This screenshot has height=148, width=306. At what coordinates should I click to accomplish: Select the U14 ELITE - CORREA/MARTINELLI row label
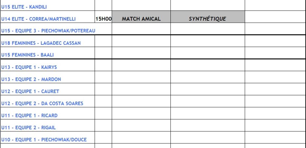point(38,19)
